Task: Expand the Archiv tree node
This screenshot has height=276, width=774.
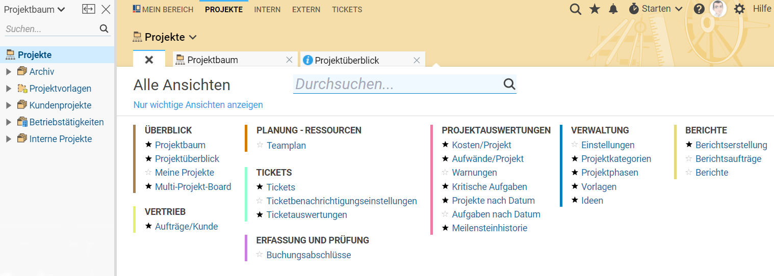Action: [x=8, y=72]
